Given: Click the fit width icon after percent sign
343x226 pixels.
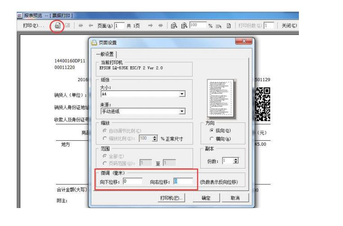Looking at the screenshot, I should pos(218,26).
